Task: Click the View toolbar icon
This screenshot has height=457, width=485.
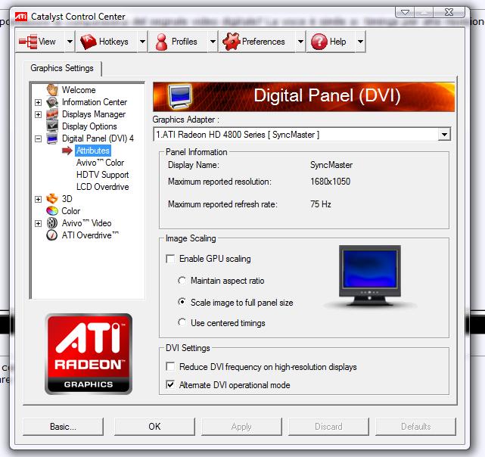Action: click(28, 42)
